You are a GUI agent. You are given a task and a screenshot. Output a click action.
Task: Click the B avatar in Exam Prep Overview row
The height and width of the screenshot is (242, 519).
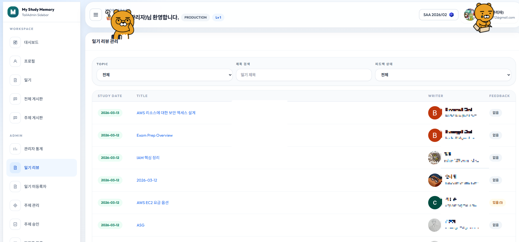point(435,135)
